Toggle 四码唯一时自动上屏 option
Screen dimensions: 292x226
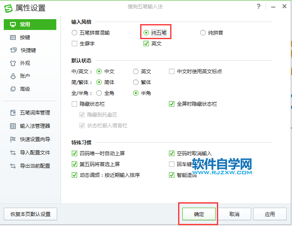[75, 154]
